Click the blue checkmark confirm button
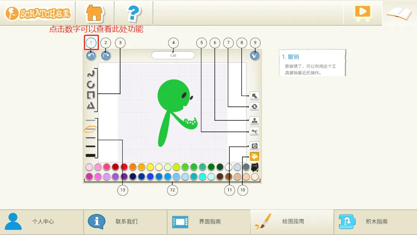This screenshot has width=417, height=235. click(x=255, y=55)
